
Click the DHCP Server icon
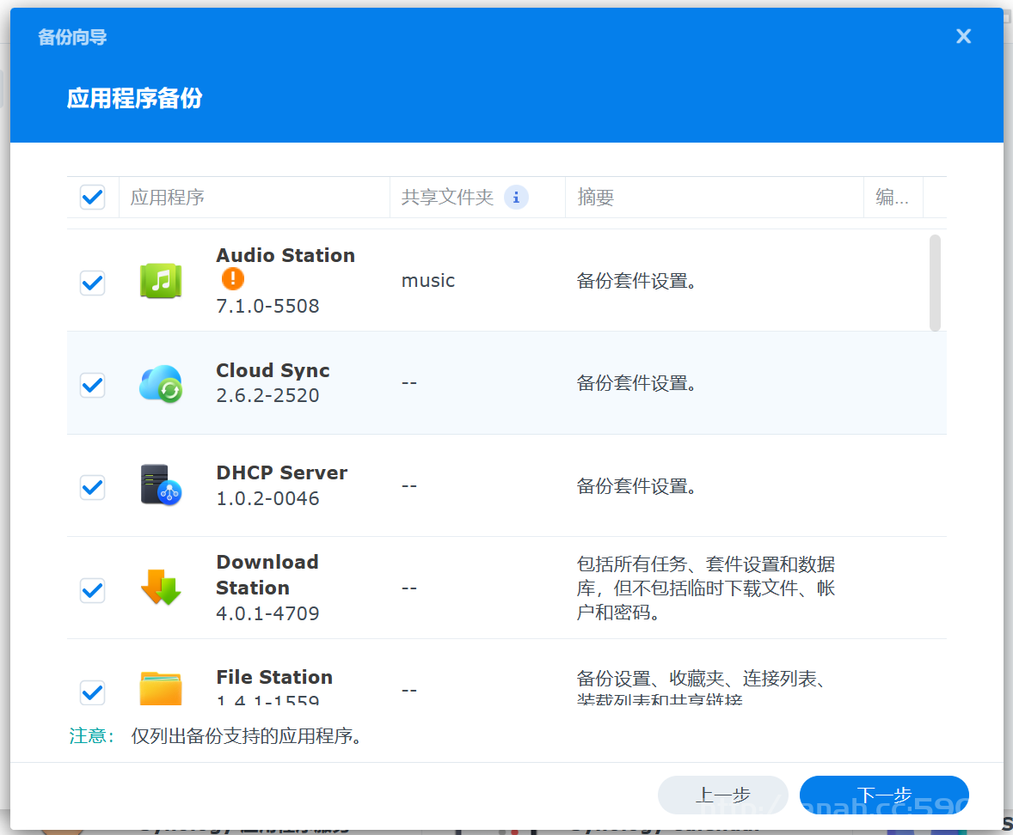[x=161, y=485]
